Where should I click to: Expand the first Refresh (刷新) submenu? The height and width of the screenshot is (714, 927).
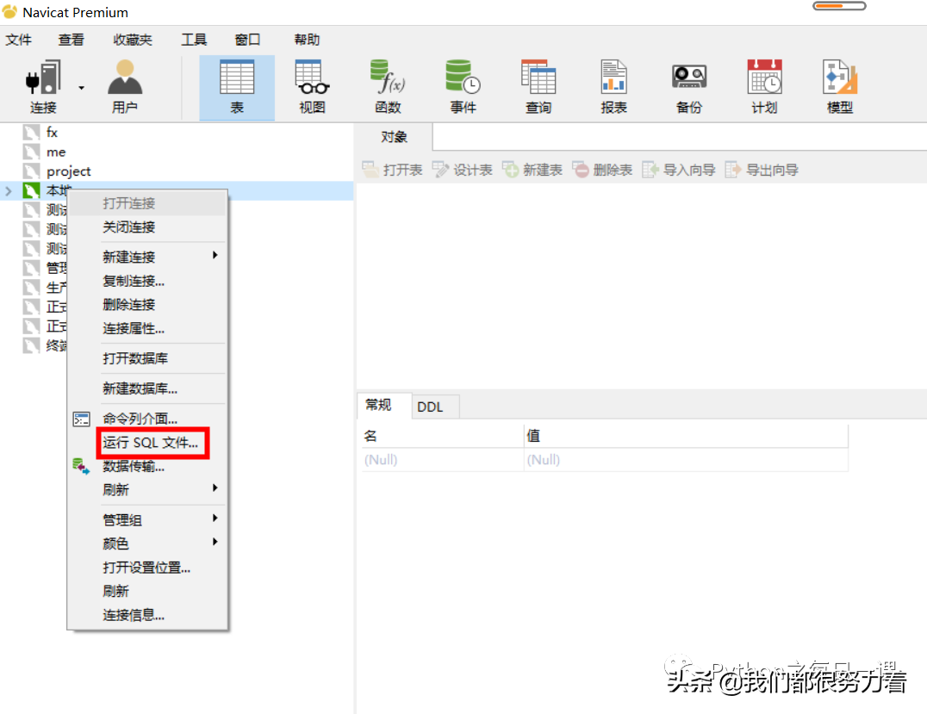tap(147, 489)
